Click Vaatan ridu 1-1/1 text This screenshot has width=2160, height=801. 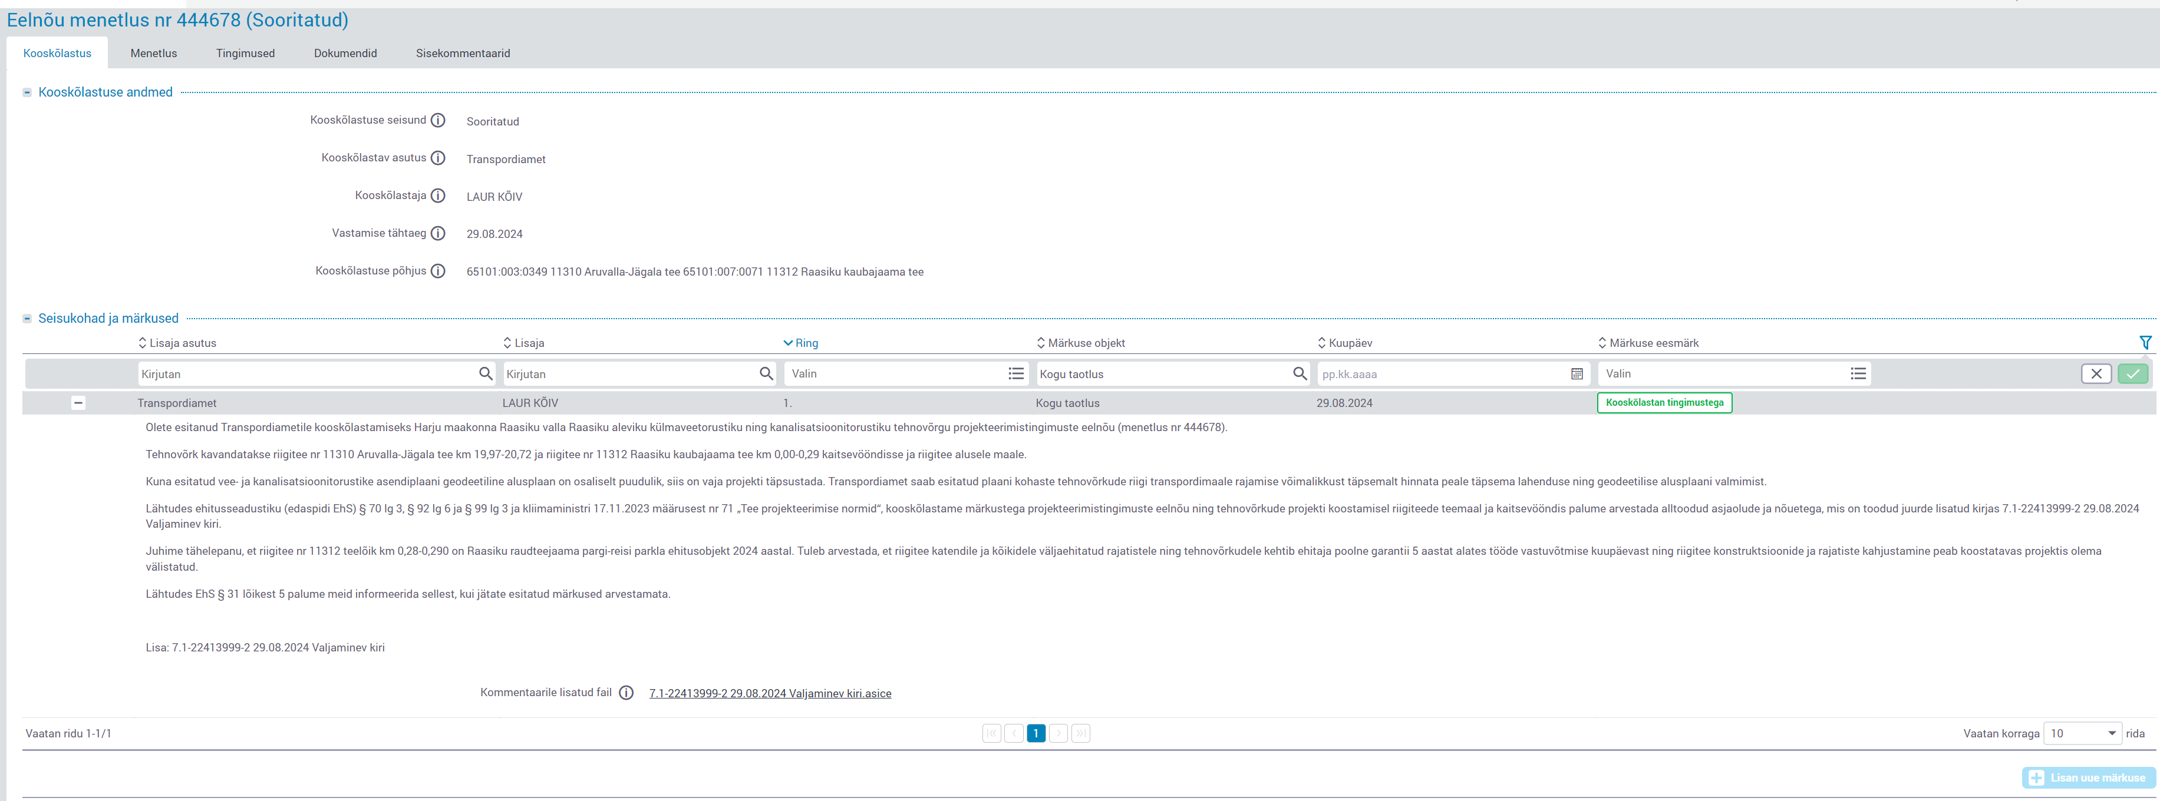pos(68,733)
